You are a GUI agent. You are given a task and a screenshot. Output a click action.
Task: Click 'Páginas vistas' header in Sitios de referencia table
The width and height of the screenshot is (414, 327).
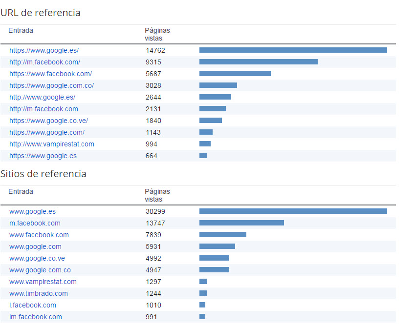point(157,195)
